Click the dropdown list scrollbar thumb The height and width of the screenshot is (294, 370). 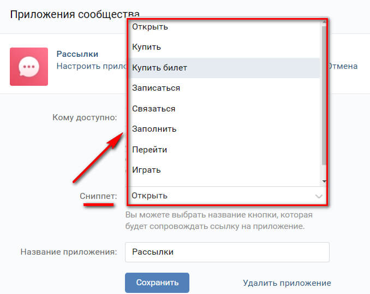point(324,93)
